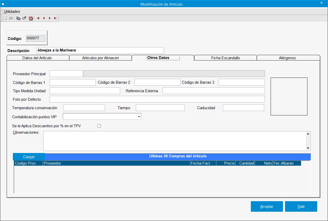Click Observaciones scrollbar down arrow
This screenshot has width=328, height=221.
point(308,148)
